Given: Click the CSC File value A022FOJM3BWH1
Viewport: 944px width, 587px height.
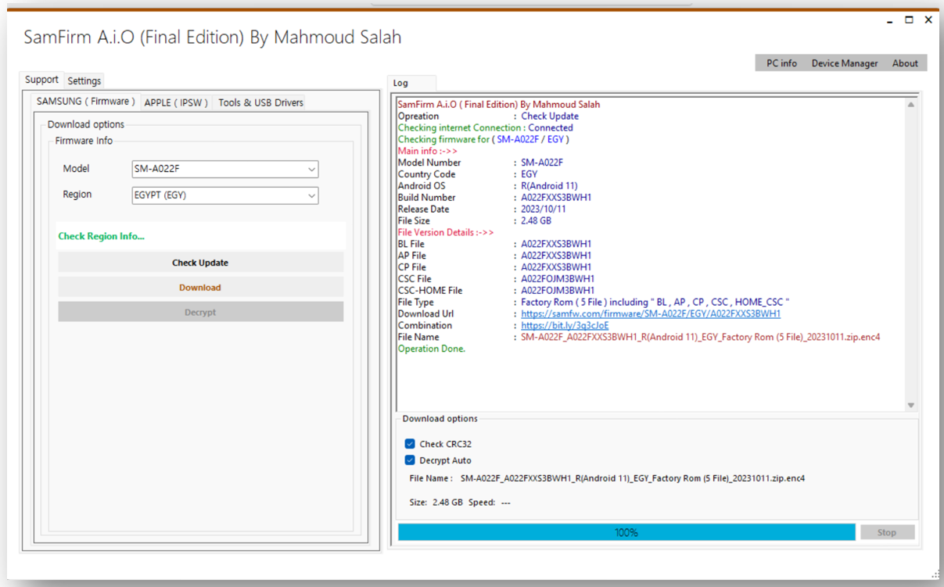Looking at the screenshot, I should coord(558,279).
